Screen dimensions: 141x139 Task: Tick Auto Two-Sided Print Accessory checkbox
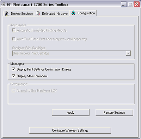[14, 39]
